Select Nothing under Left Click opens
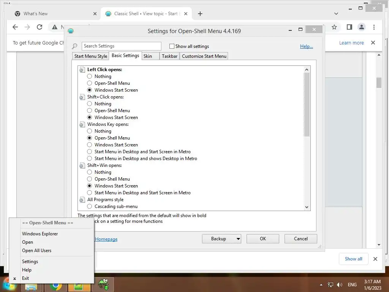Image resolution: width=389 pixels, height=292 pixels. pyautogui.click(x=90, y=76)
